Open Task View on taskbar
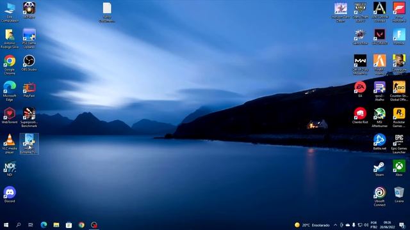Viewport: 410px width, 230px height. coord(31,225)
